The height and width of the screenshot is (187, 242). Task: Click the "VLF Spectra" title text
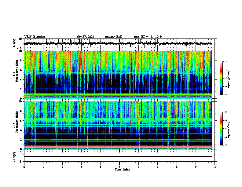35,37
